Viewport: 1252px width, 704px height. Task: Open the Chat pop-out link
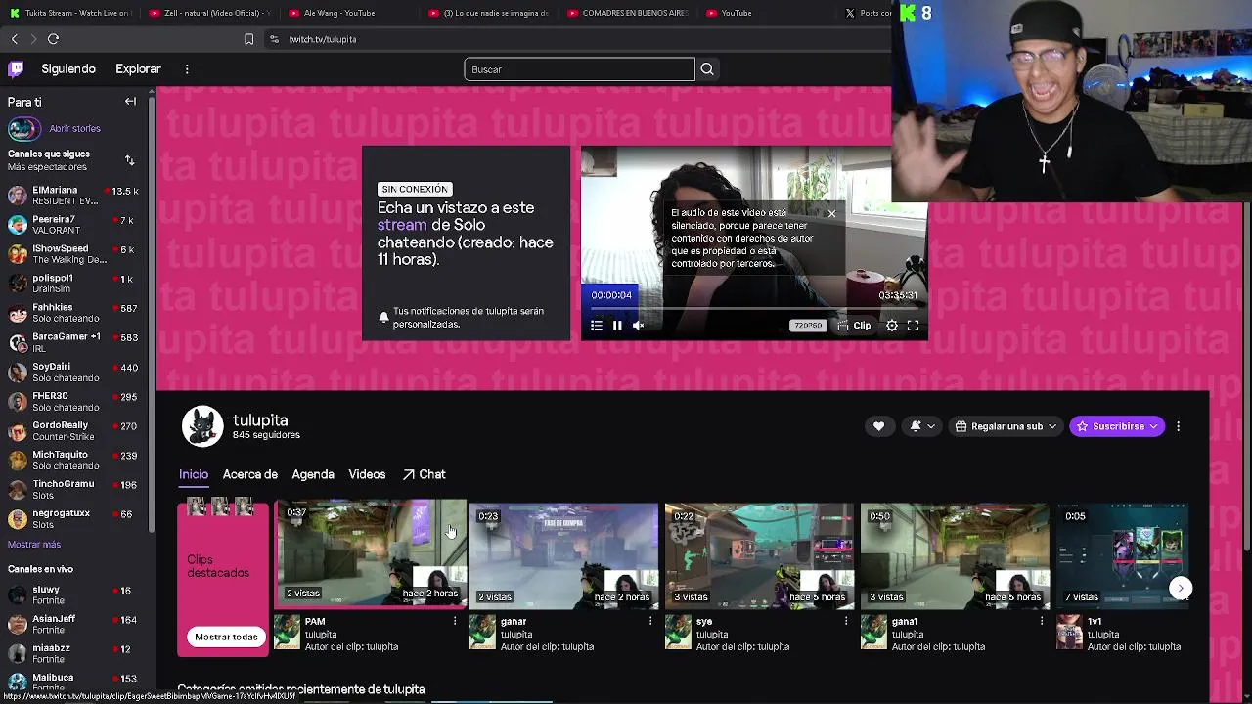coord(425,474)
